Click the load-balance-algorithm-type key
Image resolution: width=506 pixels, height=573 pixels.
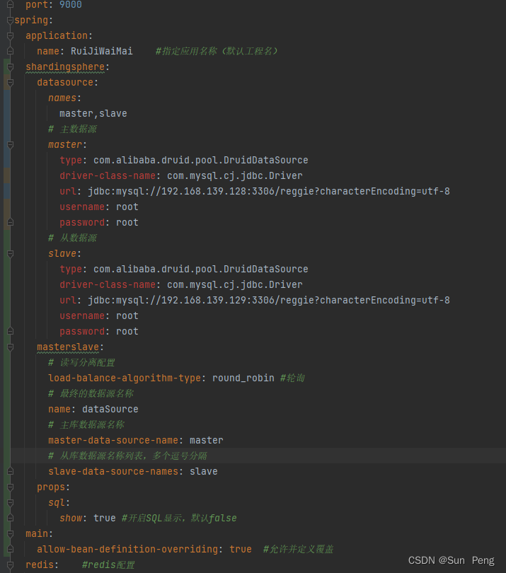click(x=125, y=378)
